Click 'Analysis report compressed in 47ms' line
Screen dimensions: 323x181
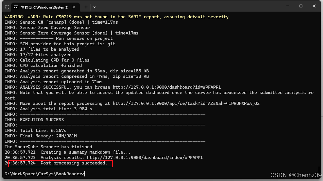77,76
